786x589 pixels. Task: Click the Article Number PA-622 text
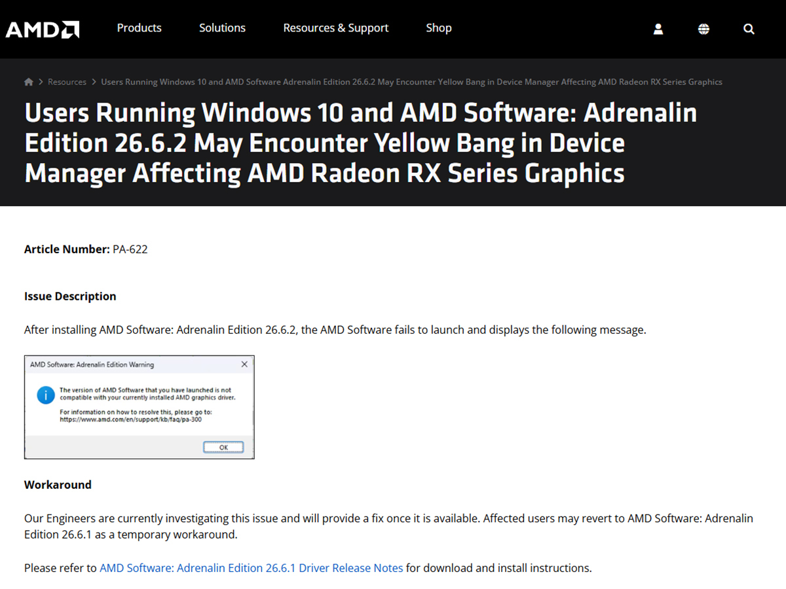click(86, 249)
